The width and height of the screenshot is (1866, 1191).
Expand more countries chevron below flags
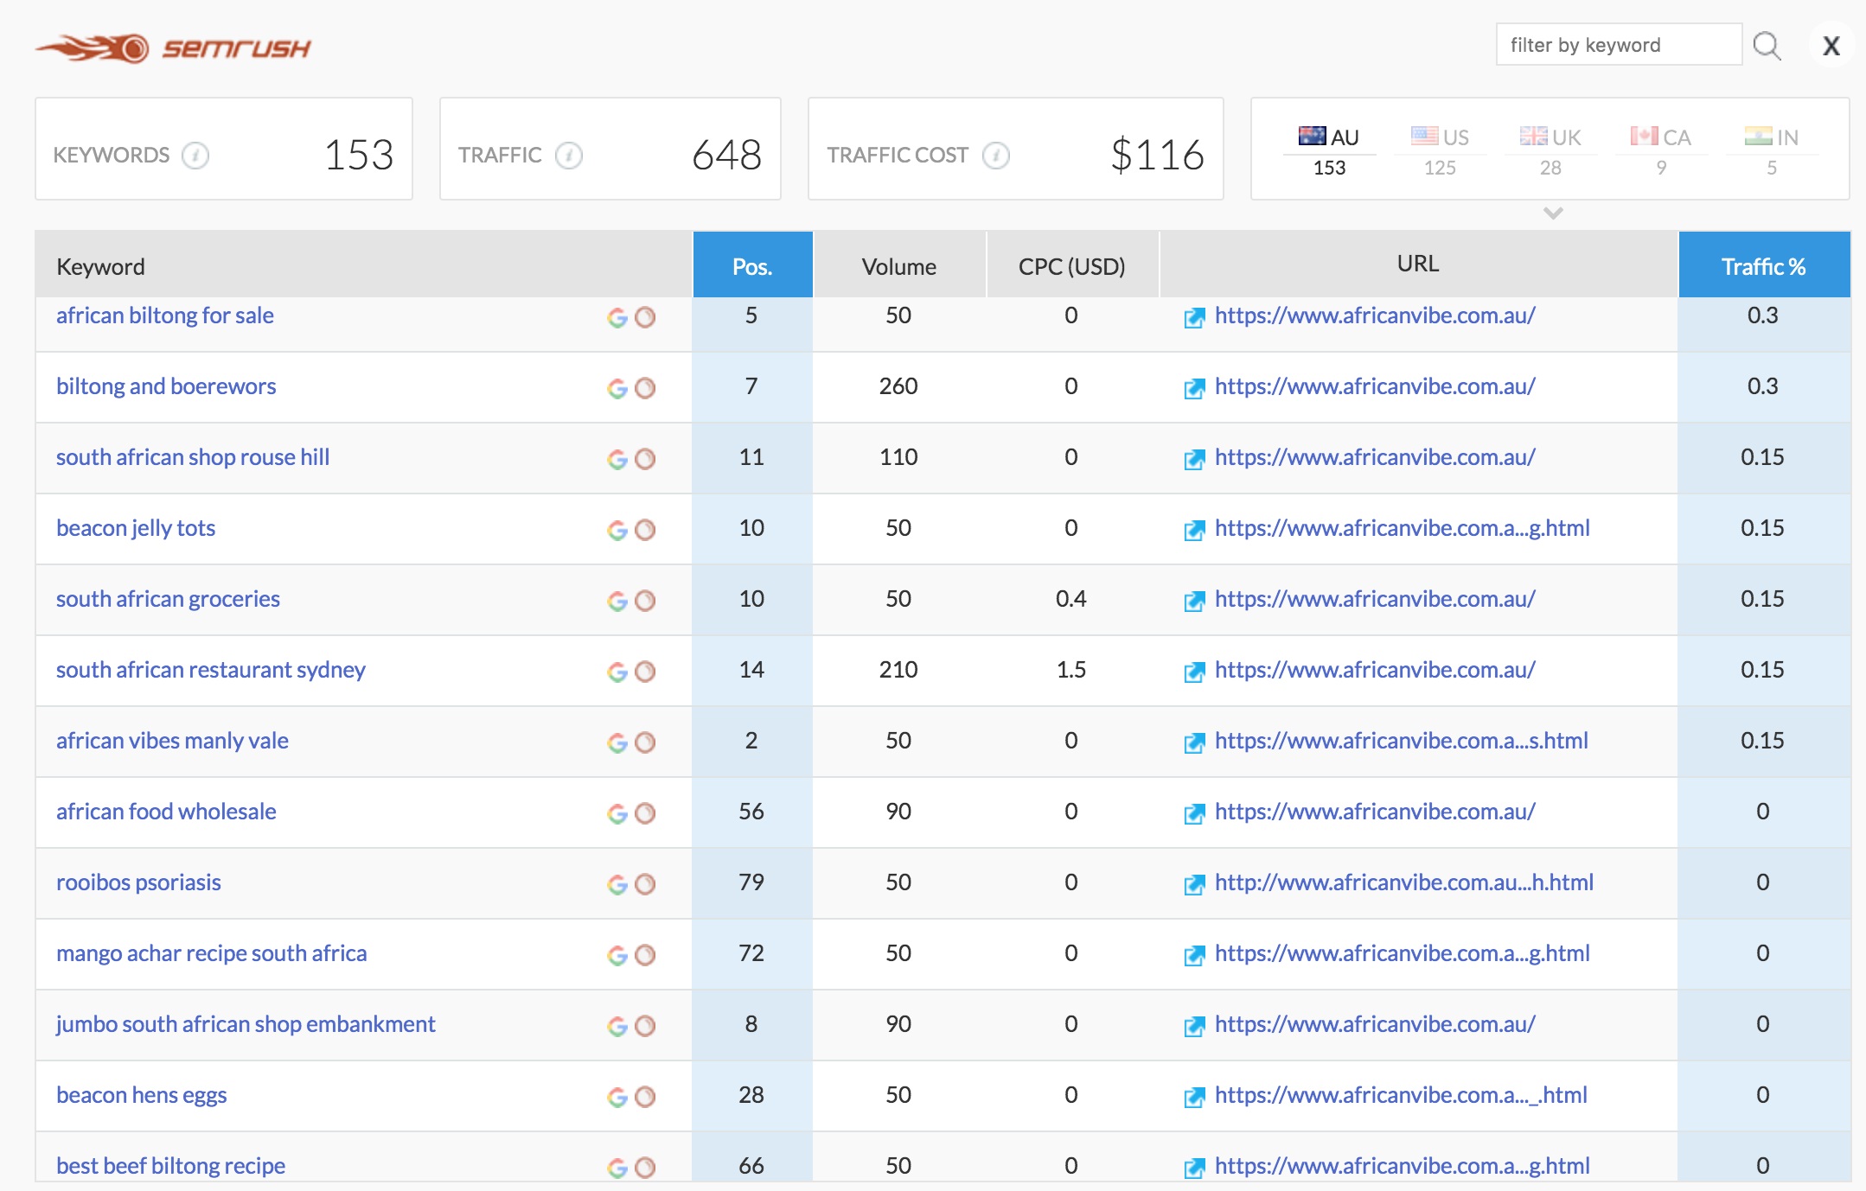pyautogui.click(x=1553, y=213)
